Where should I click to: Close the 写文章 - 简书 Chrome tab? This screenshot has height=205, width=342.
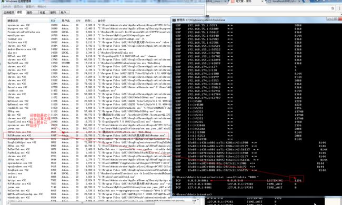pyautogui.click(x=263, y=1)
